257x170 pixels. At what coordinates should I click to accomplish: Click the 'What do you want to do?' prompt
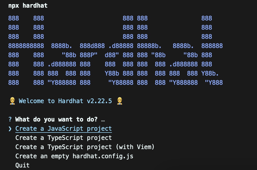click(x=56, y=119)
